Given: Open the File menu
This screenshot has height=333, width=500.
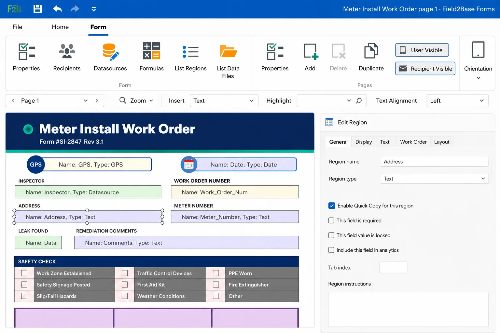Looking at the screenshot, I should [18, 27].
